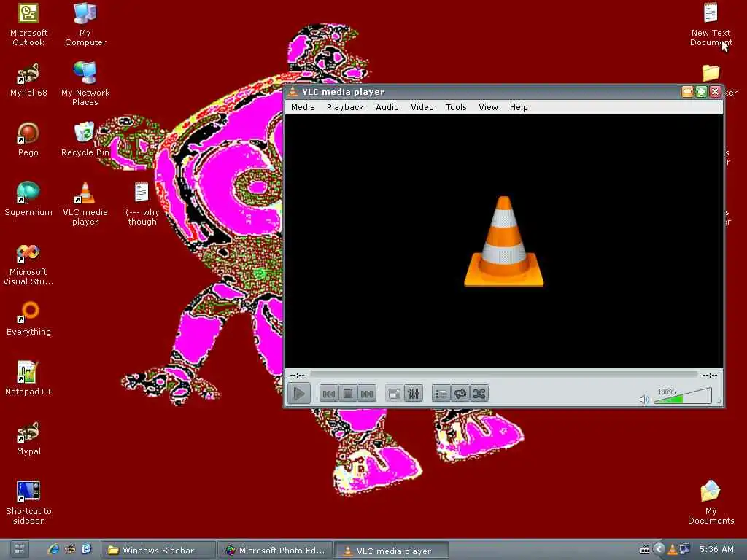Open the Media menu
The width and height of the screenshot is (747, 560).
pyautogui.click(x=303, y=107)
